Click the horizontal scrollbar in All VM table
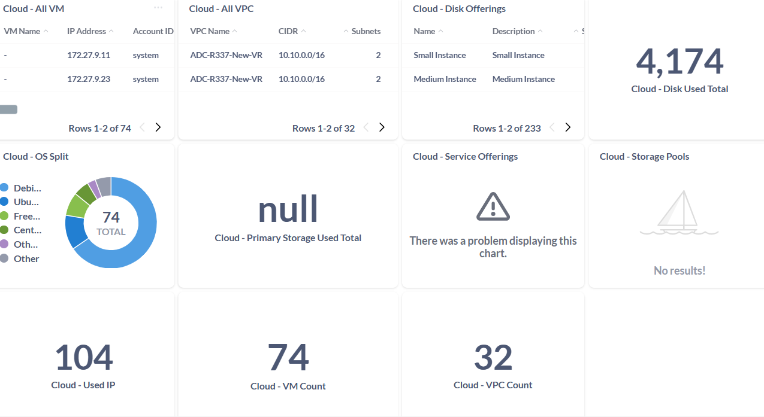The image size is (764, 417). point(8,109)
